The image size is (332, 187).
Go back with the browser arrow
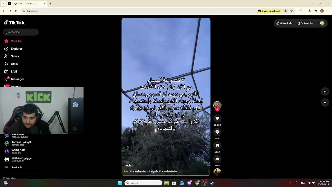point(4,11)
